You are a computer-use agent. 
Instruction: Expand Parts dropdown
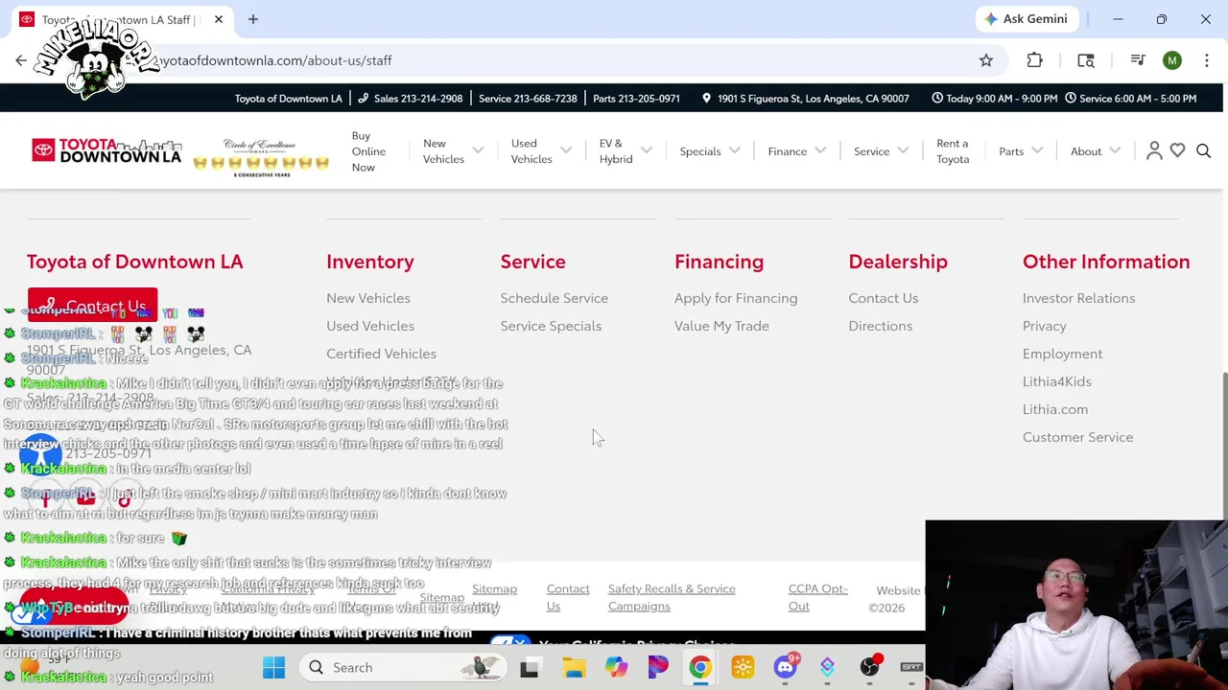pyautogui.click(x=1021, y=151)
